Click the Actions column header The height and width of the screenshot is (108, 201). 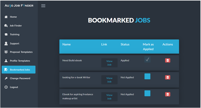[168, 44]
